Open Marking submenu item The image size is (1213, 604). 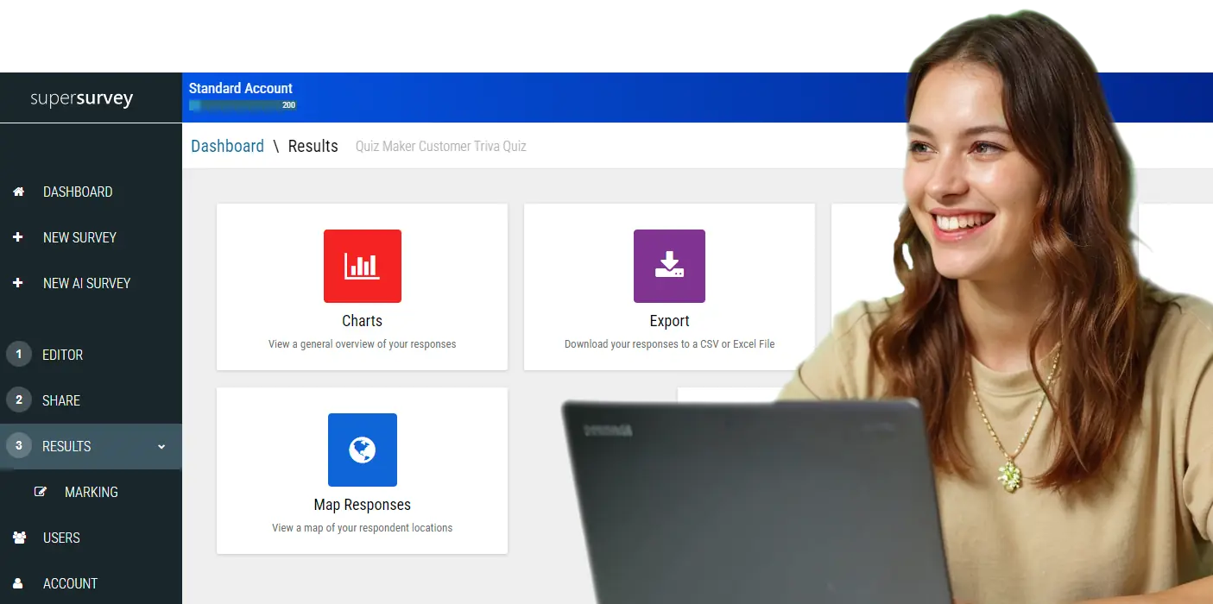tap(92, 492)
